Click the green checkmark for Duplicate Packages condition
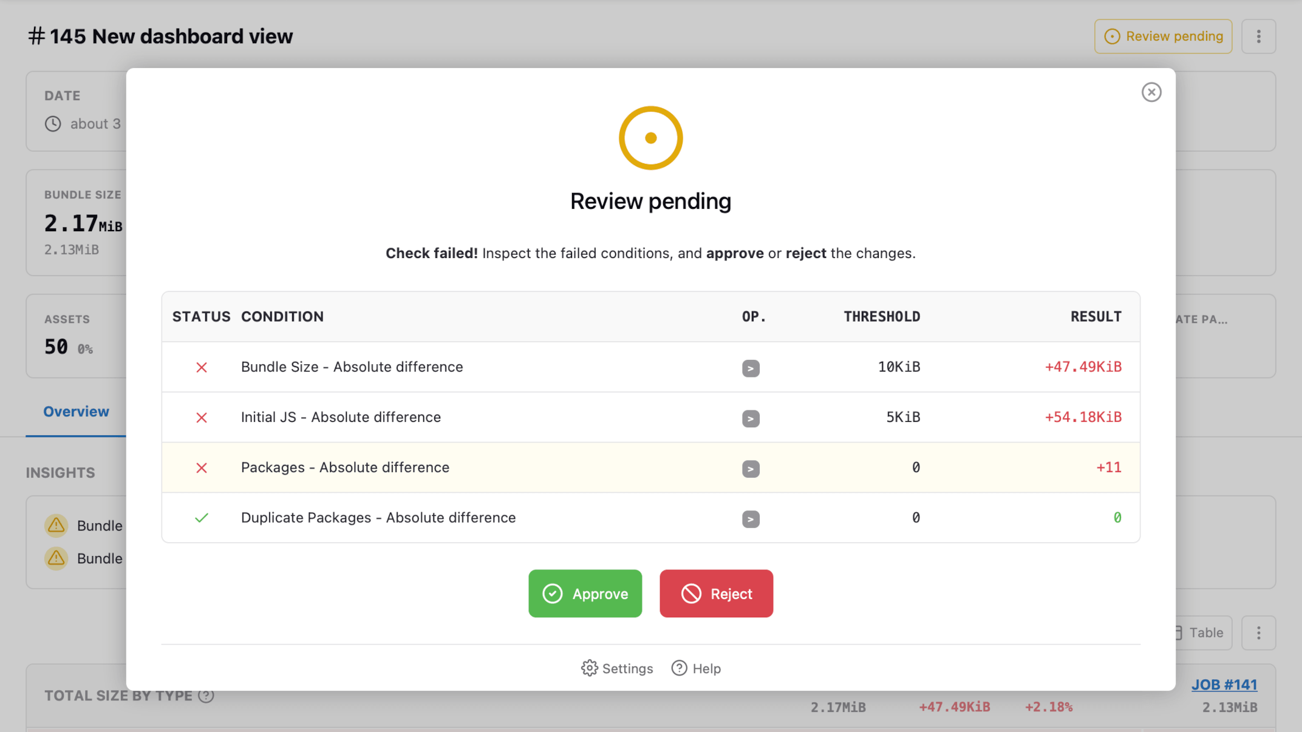This screenshot has width=1302, height=732. 201,518
